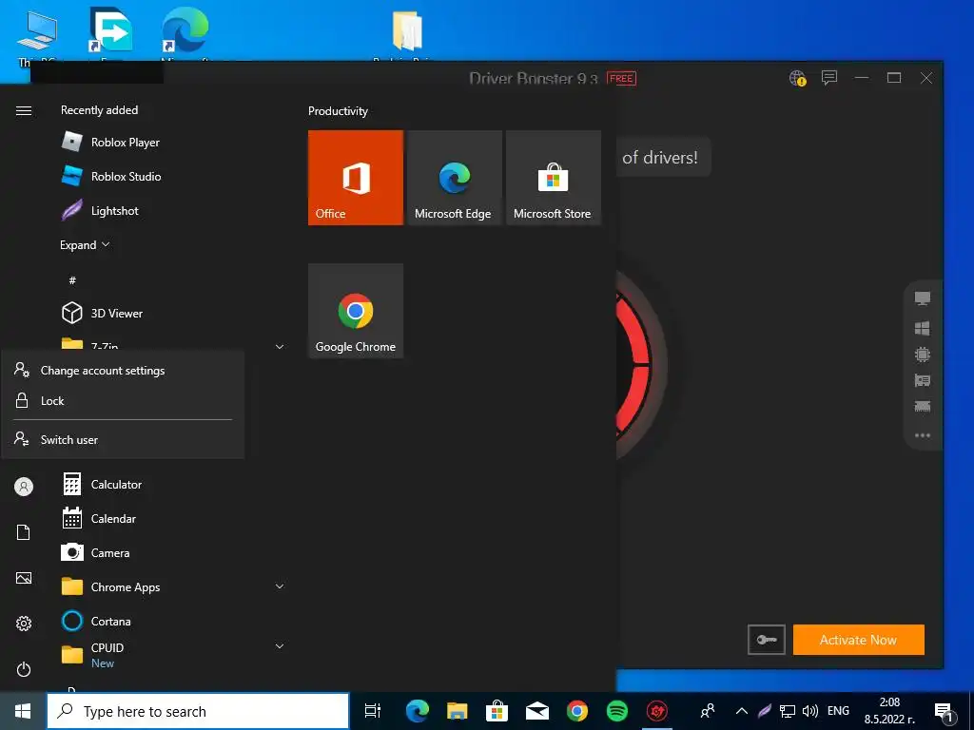Open Mail from the taskbar

[537, 711]
